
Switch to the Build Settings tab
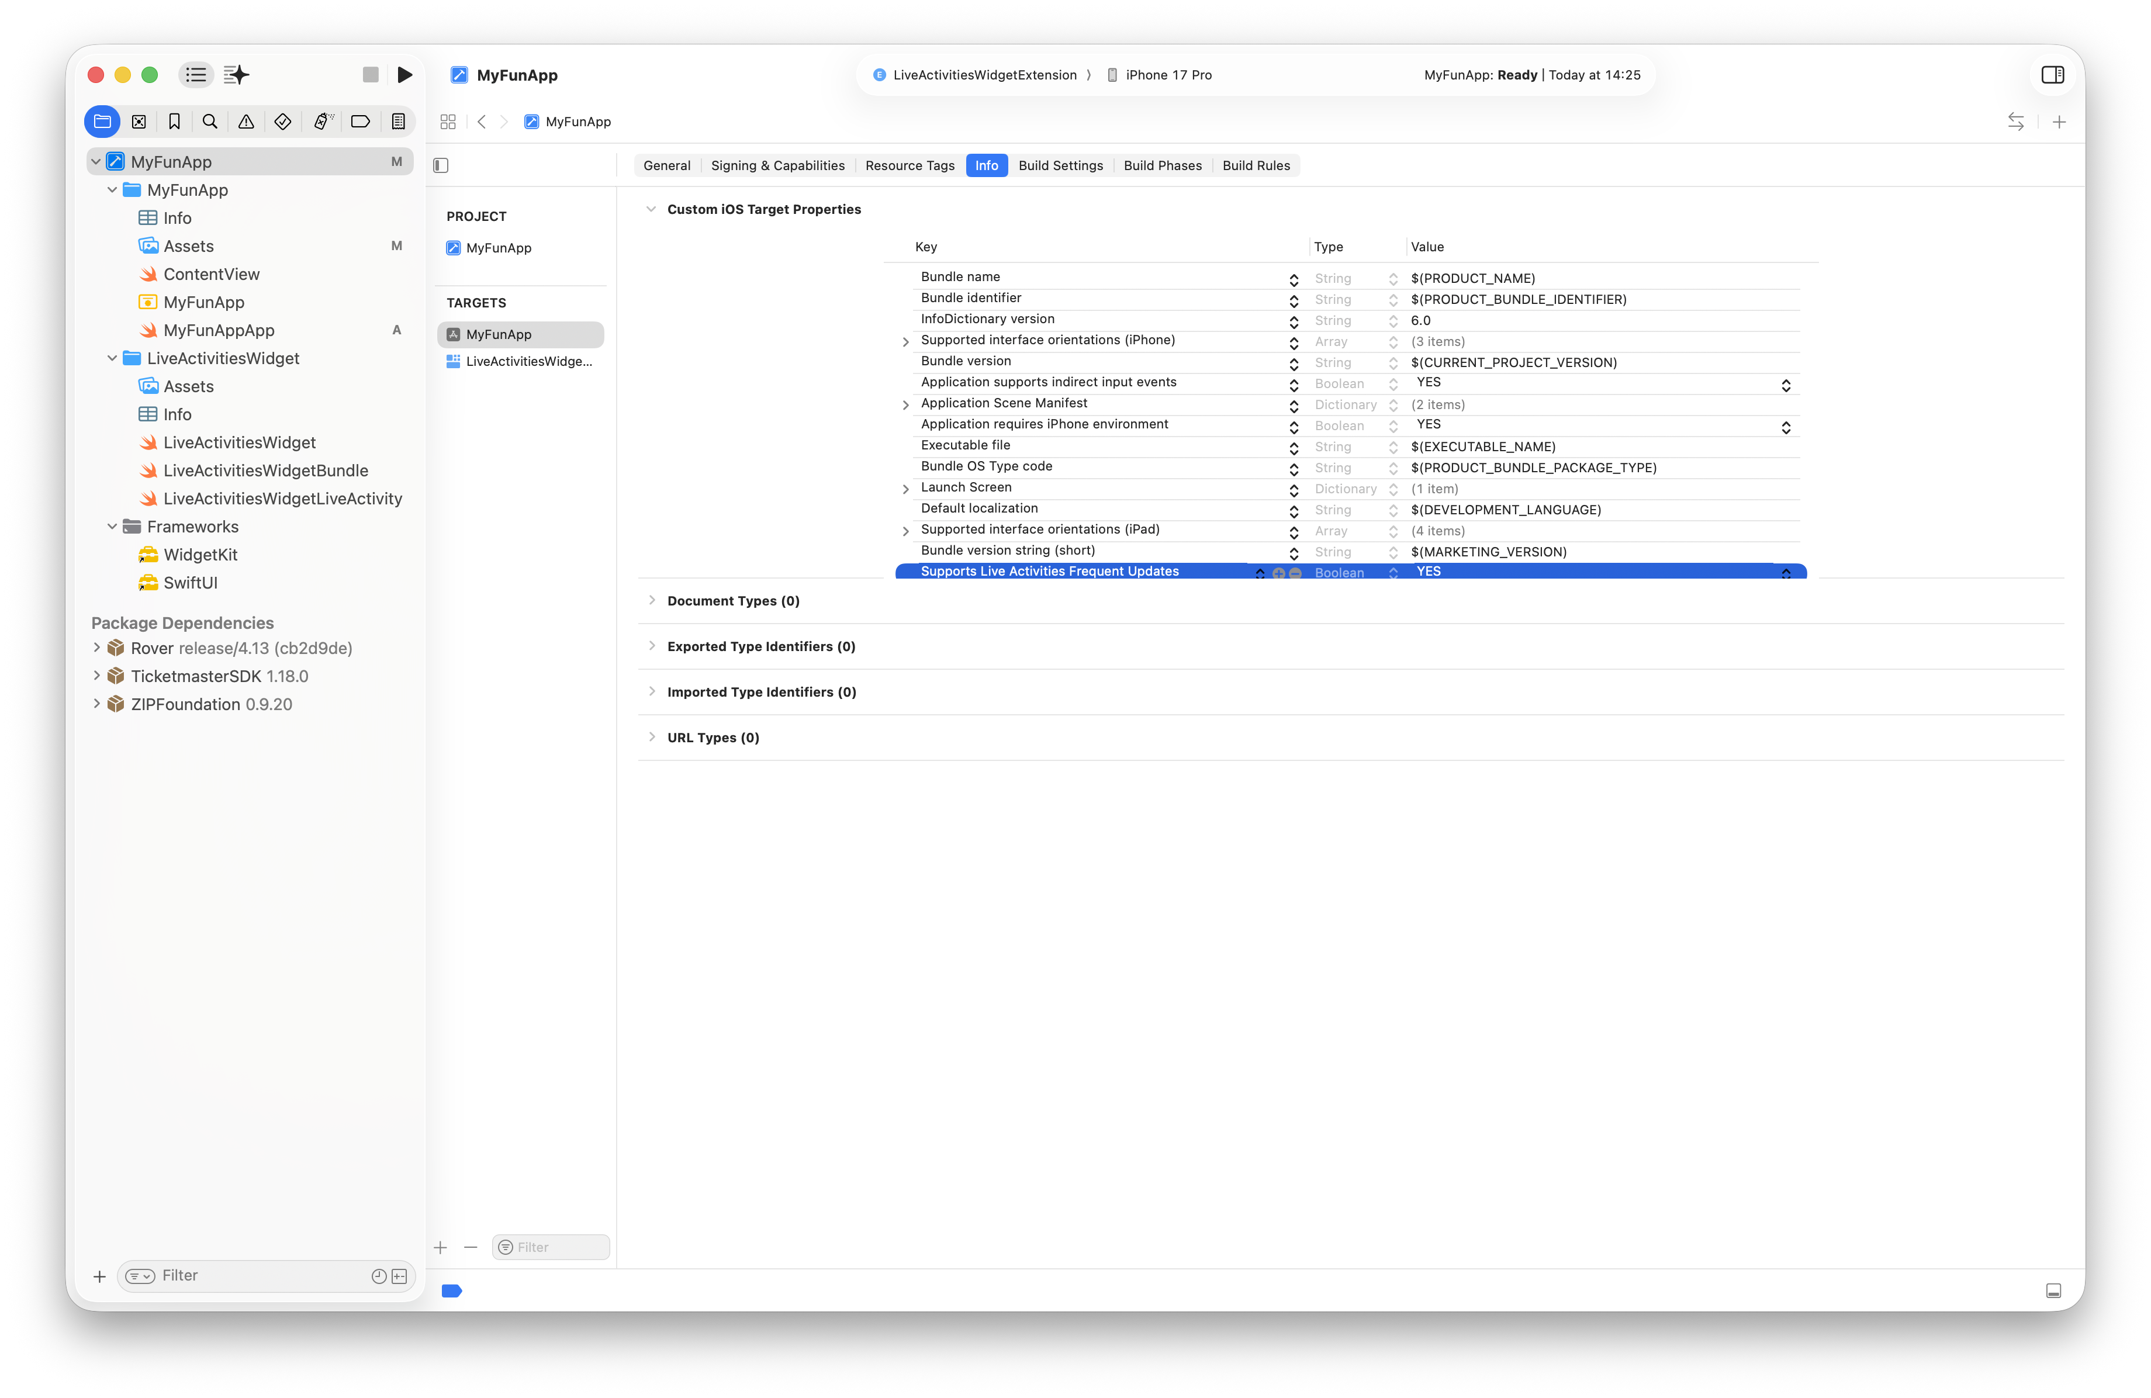pyautogui.click(x=1061, y=165)
